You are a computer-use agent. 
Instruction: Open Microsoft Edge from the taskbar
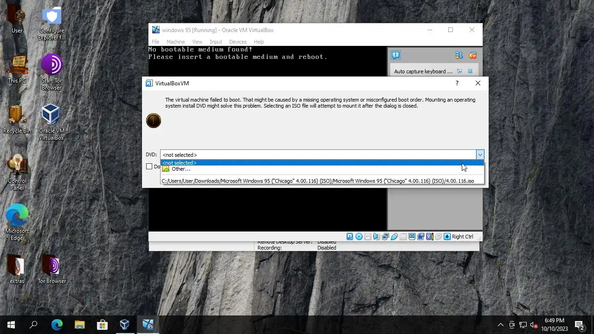pyautogui.click(x=57, y=325)
